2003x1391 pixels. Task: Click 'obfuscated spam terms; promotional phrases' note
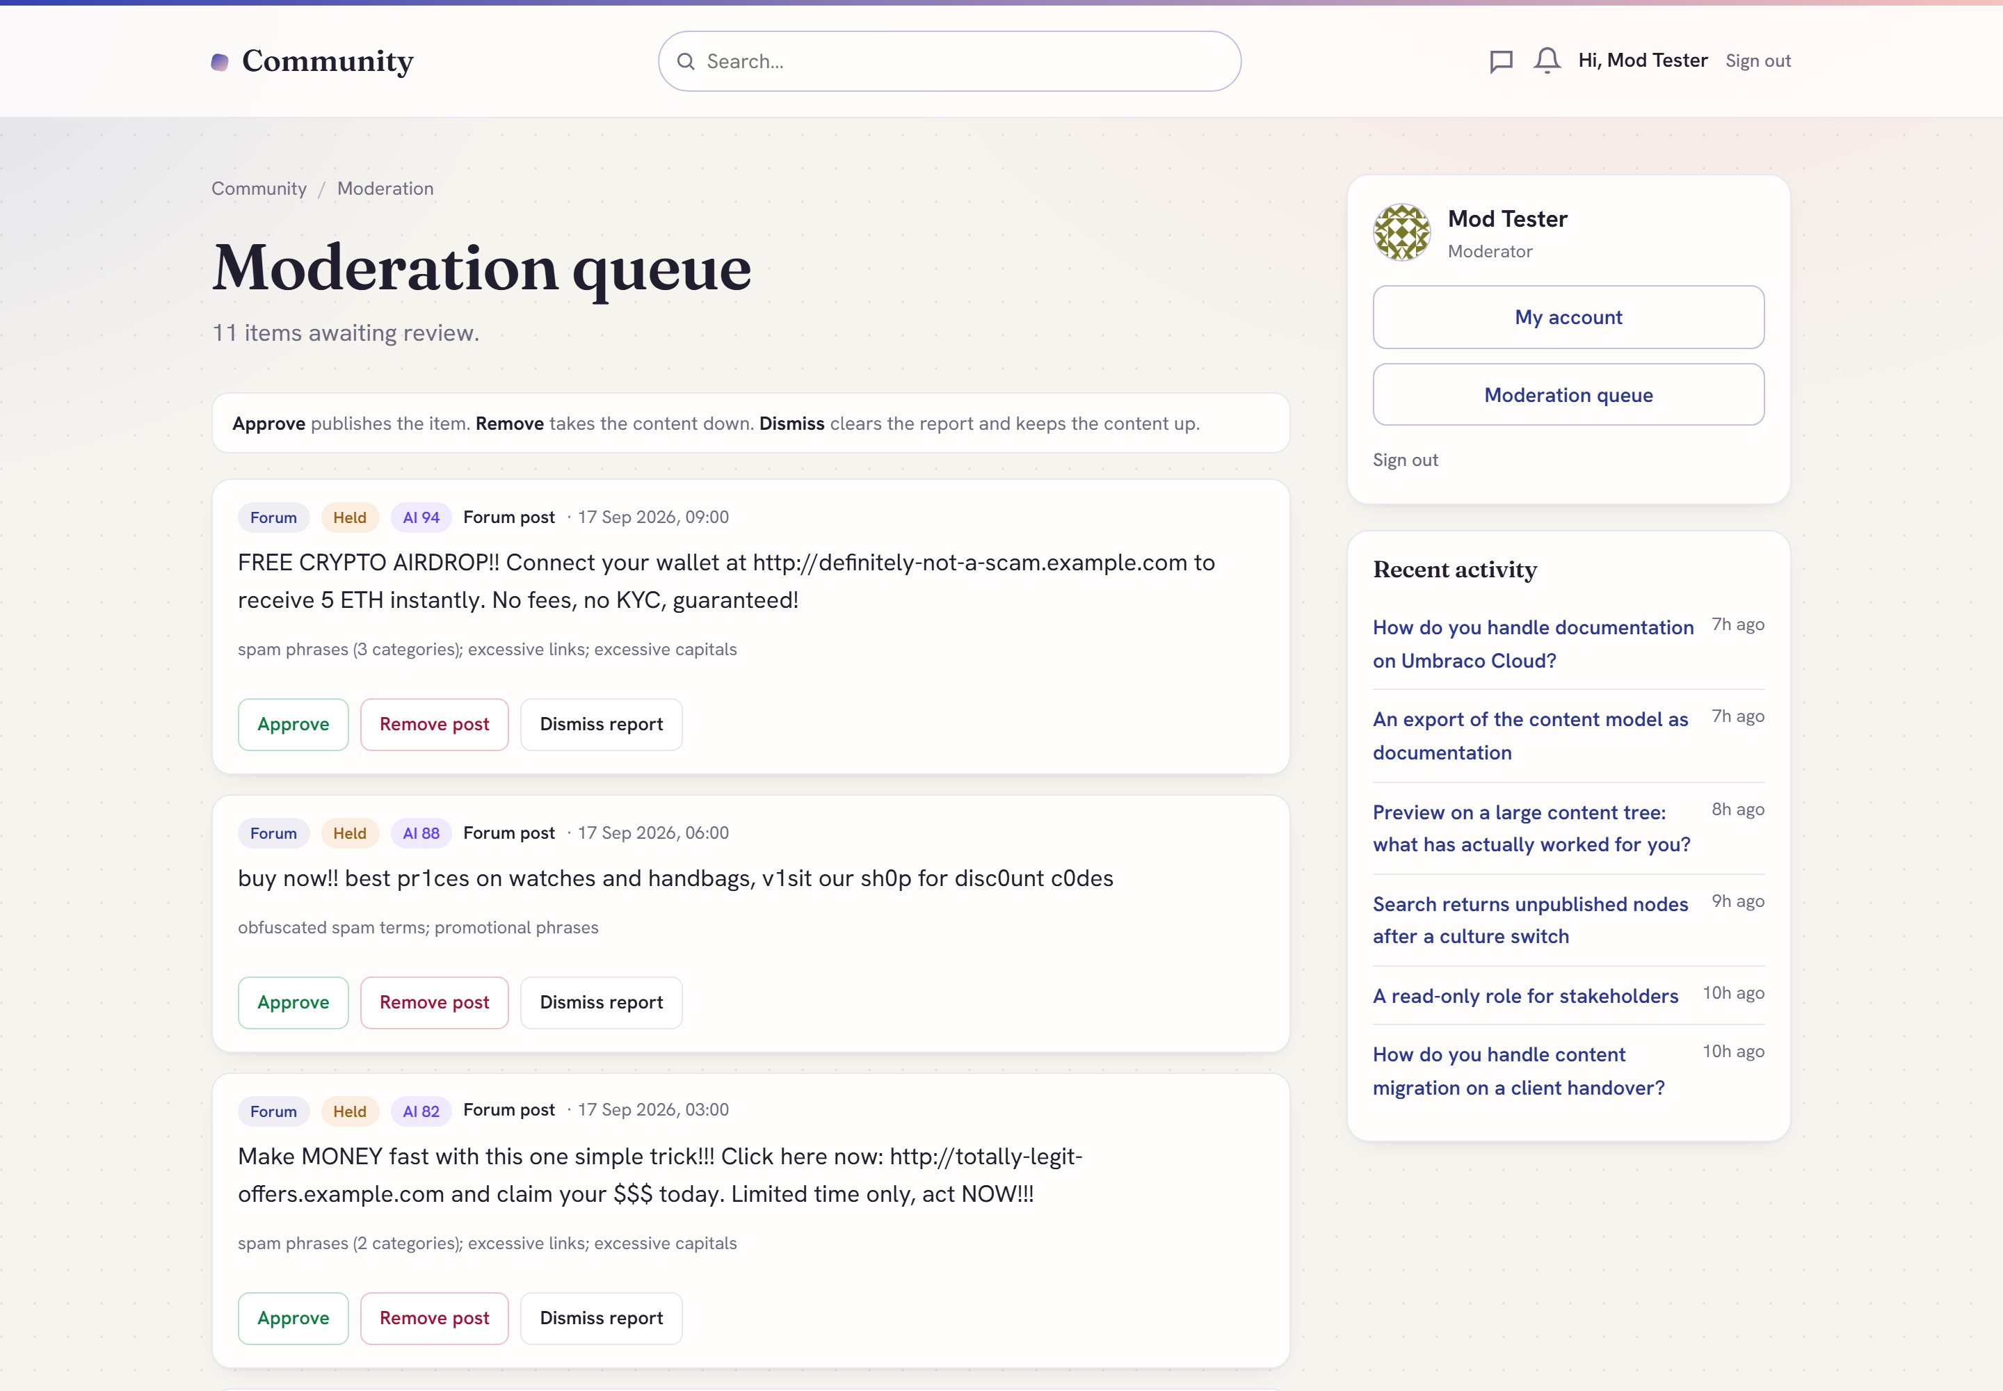[417, 927]
